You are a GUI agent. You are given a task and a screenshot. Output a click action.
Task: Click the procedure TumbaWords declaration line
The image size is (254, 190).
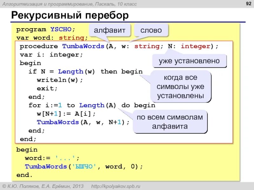click(119, 46)
